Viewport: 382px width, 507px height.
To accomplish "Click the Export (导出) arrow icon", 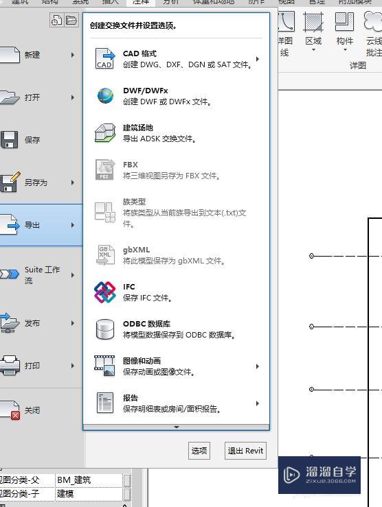I will (10, 224).
